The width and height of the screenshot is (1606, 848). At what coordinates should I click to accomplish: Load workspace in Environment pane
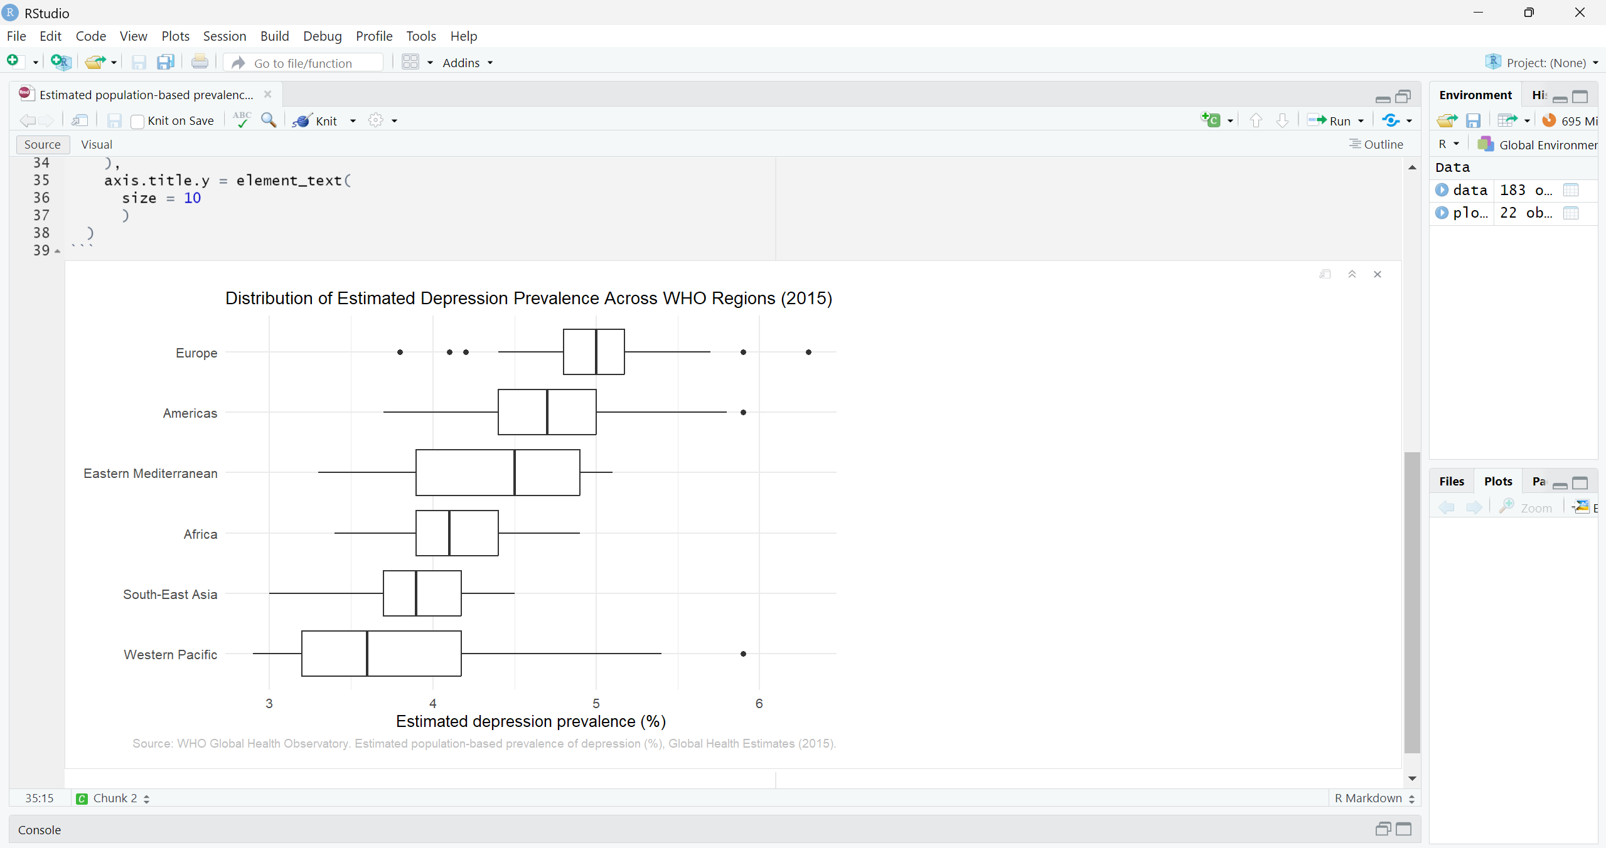pos(1447,120)
